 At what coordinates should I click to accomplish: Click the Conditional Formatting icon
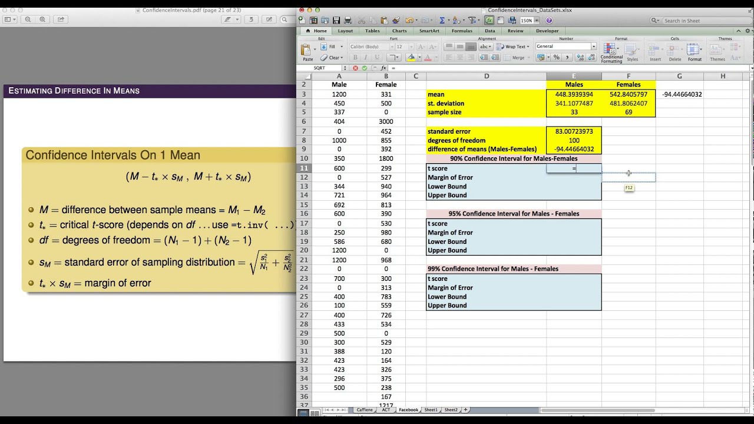tap(610, 48)
